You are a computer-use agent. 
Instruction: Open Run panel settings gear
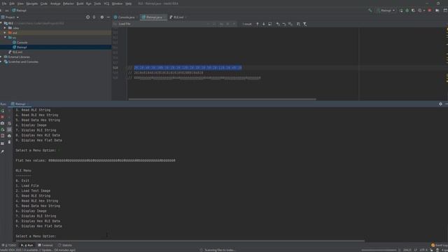(x=440, y=104)
